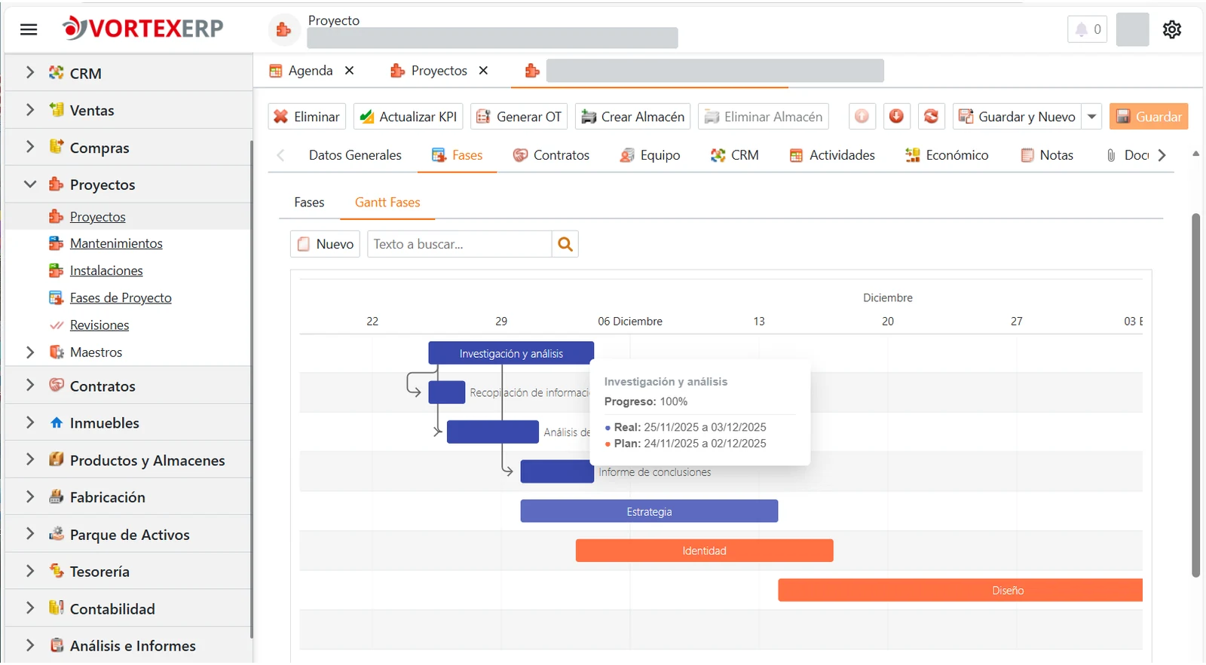
Task: Click the red download arrow icon
Action: [x=896, y=117]
